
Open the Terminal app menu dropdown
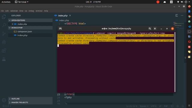[22, 2]
